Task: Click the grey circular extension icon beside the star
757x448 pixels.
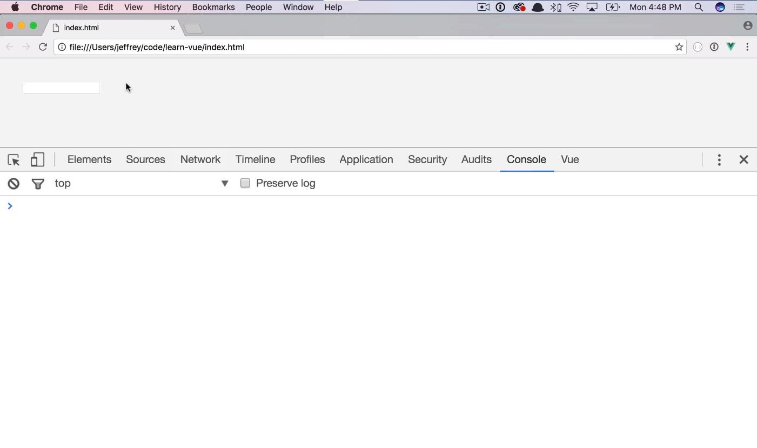Action: coord(698,47)
